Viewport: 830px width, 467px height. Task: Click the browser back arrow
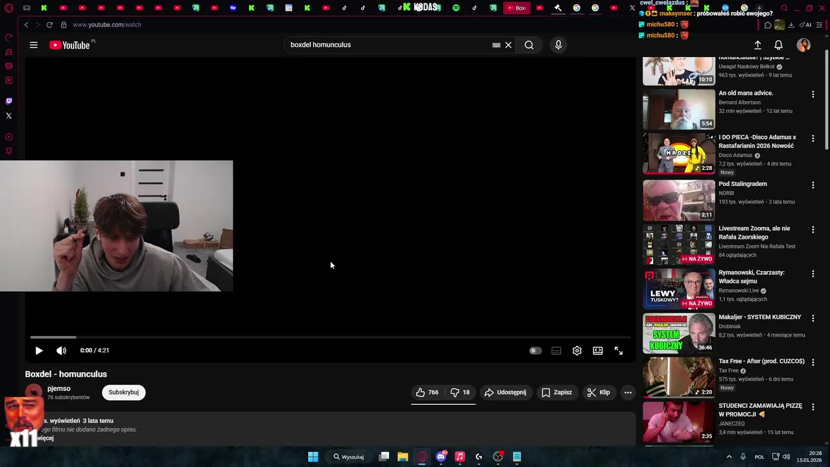click(26, 25)
